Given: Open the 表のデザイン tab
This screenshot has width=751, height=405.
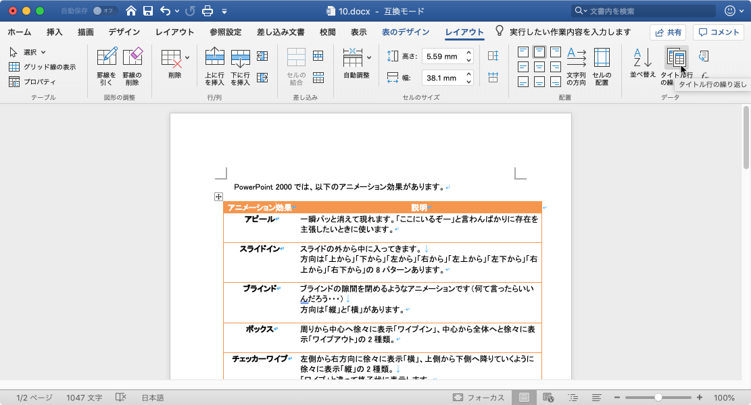Looking at the screenshot, I should point(405,32).
